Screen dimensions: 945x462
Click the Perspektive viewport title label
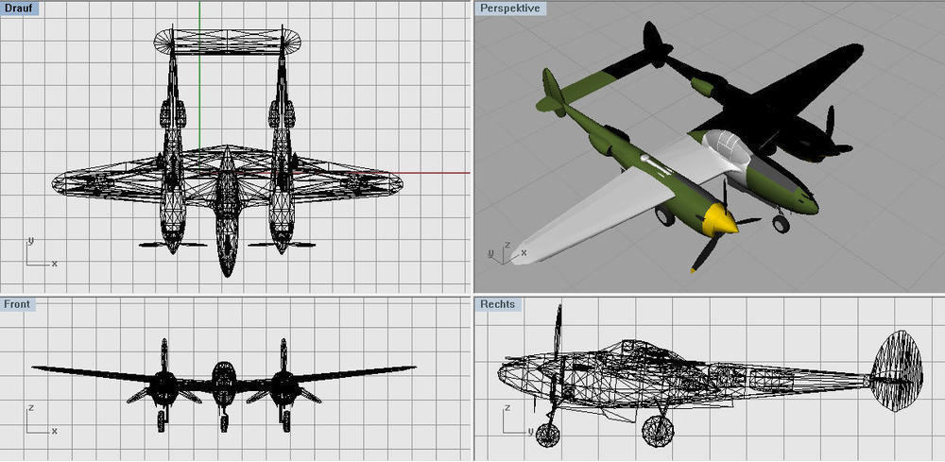[509, 8]
